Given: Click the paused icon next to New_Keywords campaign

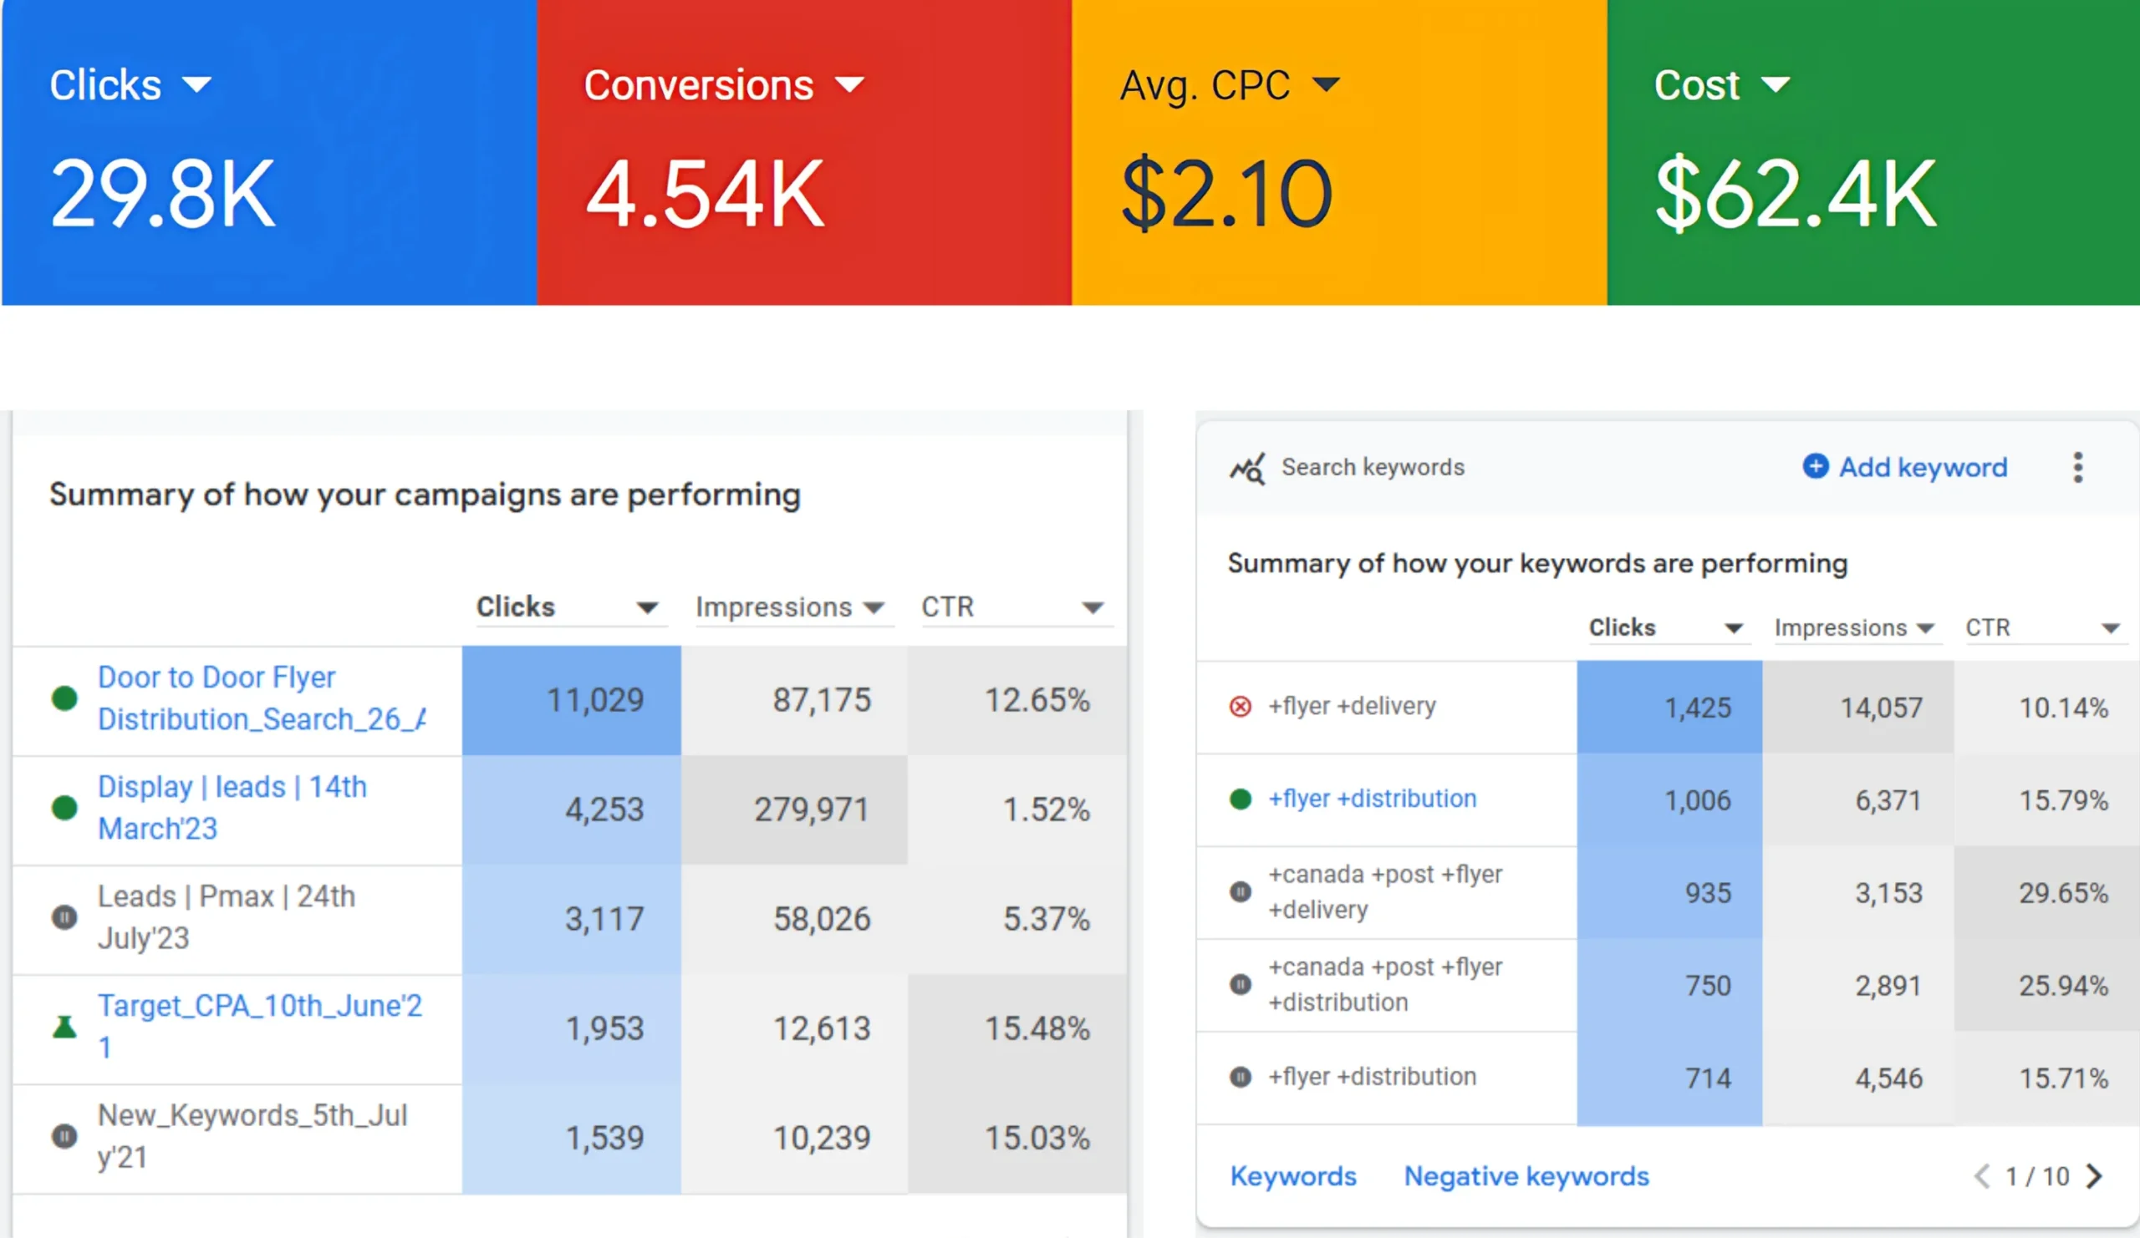Looking at the screenshot, I should coord(64,1136).
